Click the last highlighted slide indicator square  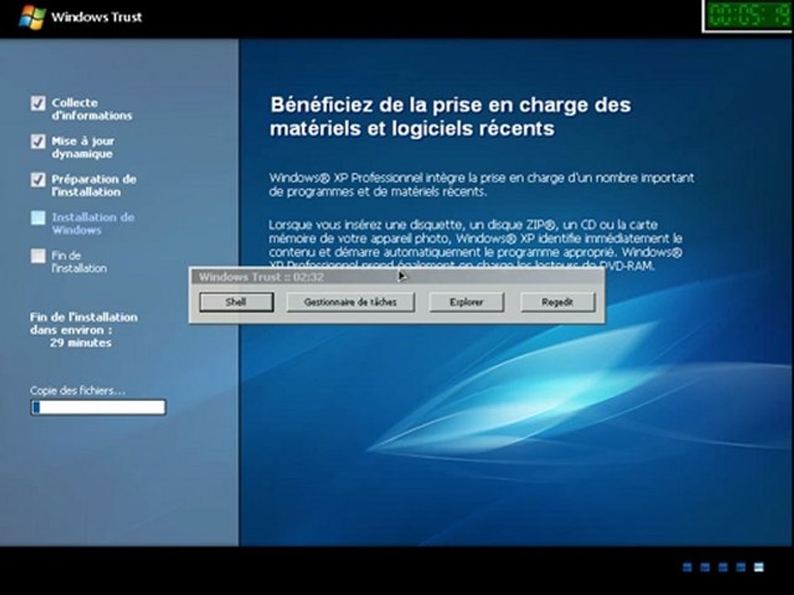click(758, 567)
